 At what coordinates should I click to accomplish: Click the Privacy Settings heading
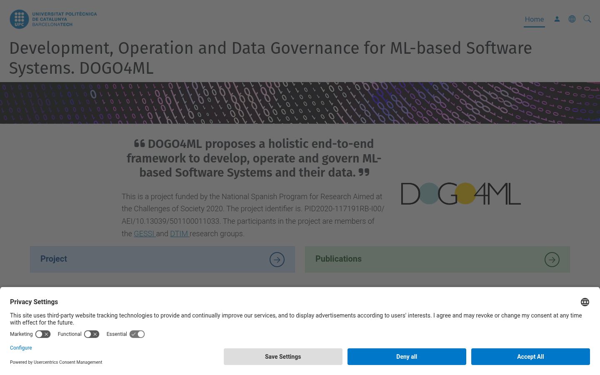coord(34,302)
